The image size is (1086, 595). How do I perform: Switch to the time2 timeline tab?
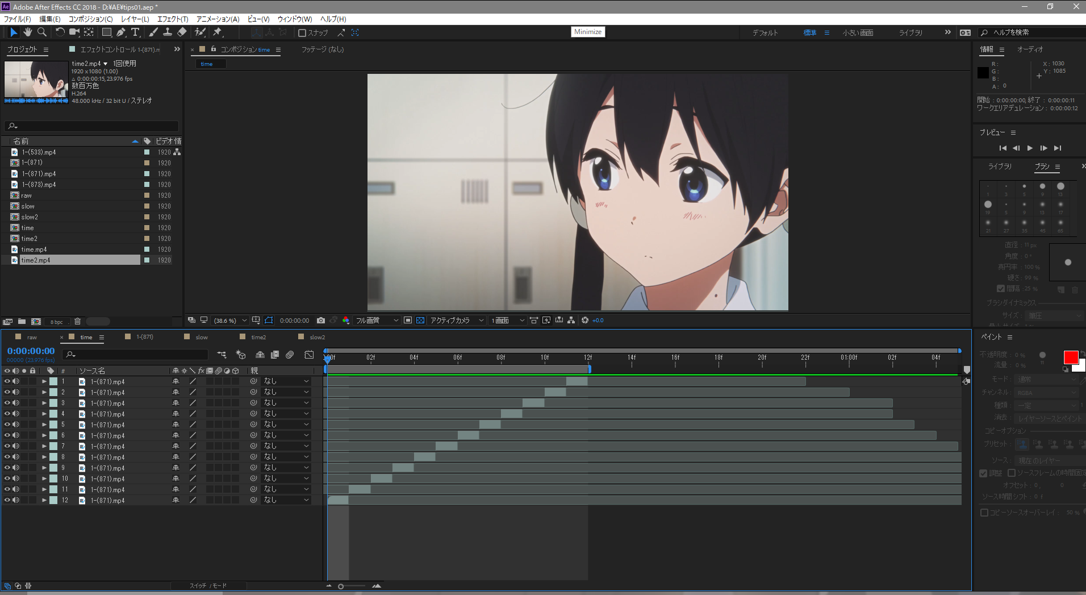[x=258, y=337]
